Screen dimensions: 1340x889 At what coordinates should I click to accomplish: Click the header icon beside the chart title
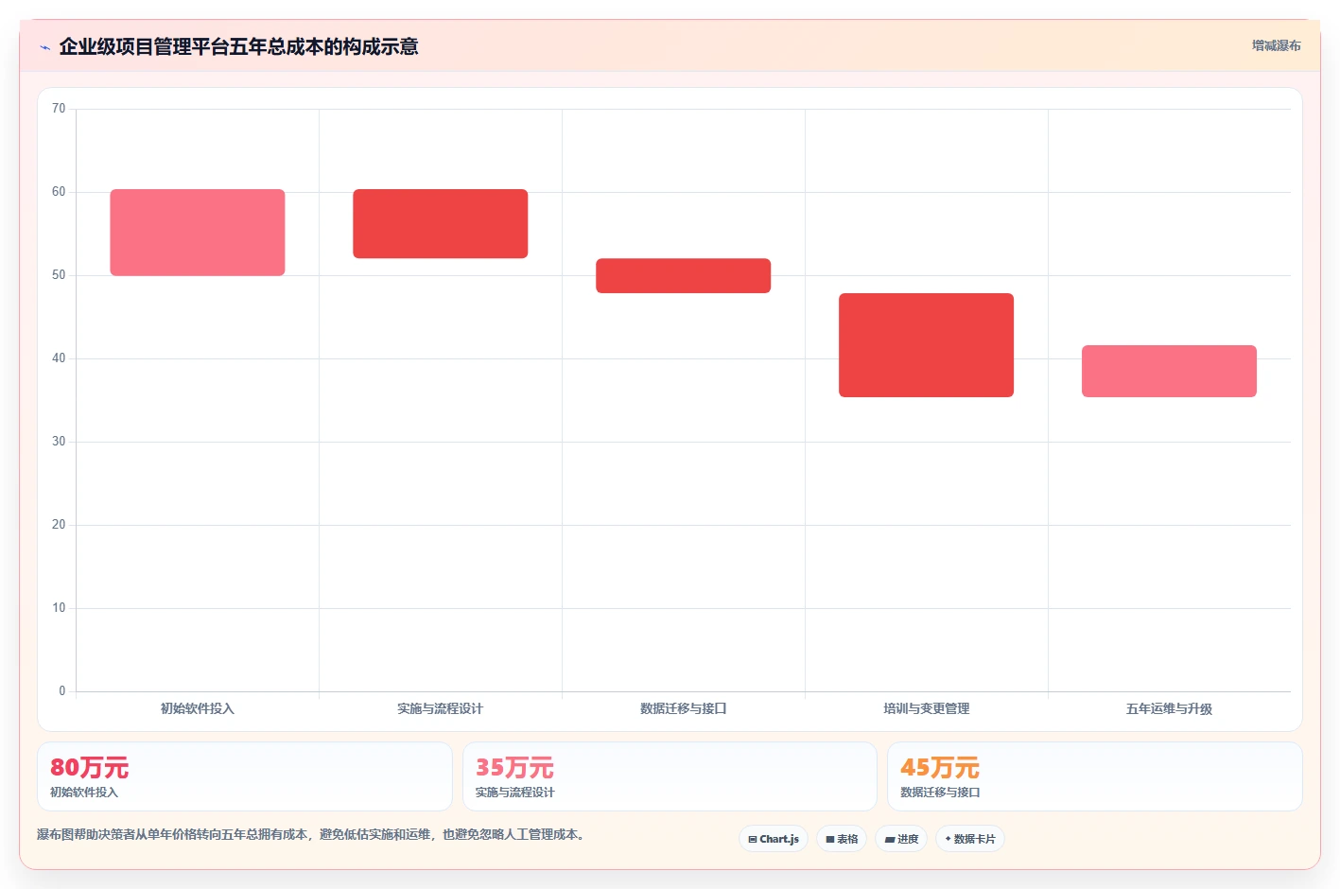pyautogui.click(x=44, y=47)
